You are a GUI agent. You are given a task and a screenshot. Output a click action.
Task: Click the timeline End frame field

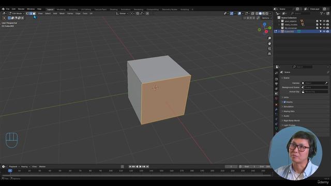[264, 166]
